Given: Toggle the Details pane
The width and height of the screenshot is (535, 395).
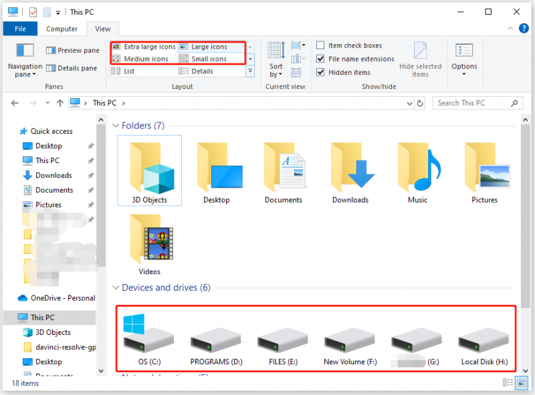Looking at the screenshot, I should (72, 68).
